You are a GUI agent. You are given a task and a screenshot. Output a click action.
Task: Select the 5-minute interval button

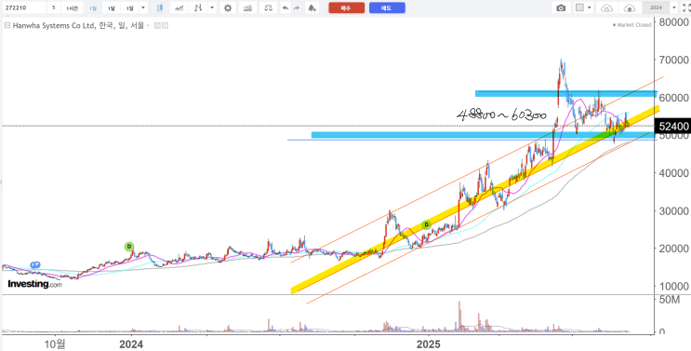[53, 7]
